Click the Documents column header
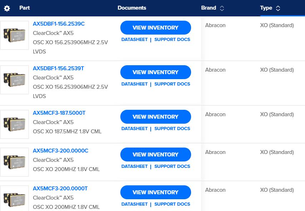The width and height of the screenshot is (305, 211). point(132,8)
